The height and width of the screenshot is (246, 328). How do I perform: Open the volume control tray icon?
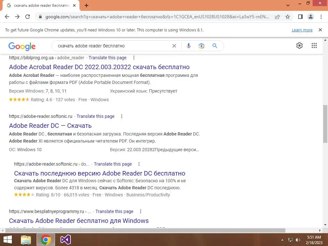pos(298,240)
